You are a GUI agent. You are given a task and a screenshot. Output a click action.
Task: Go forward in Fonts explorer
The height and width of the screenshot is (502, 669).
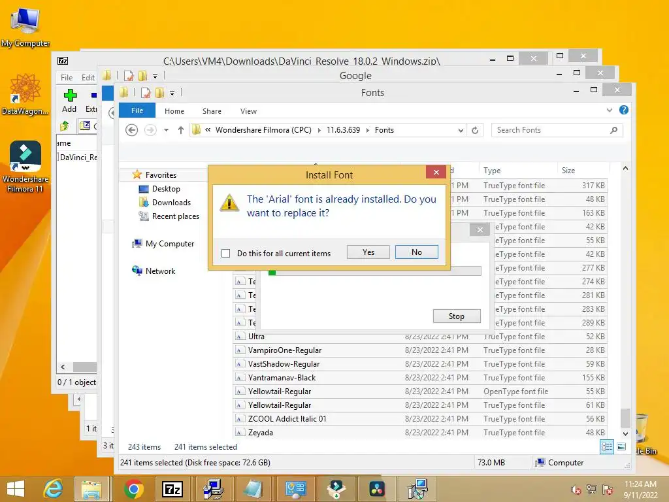coord(150,130)
